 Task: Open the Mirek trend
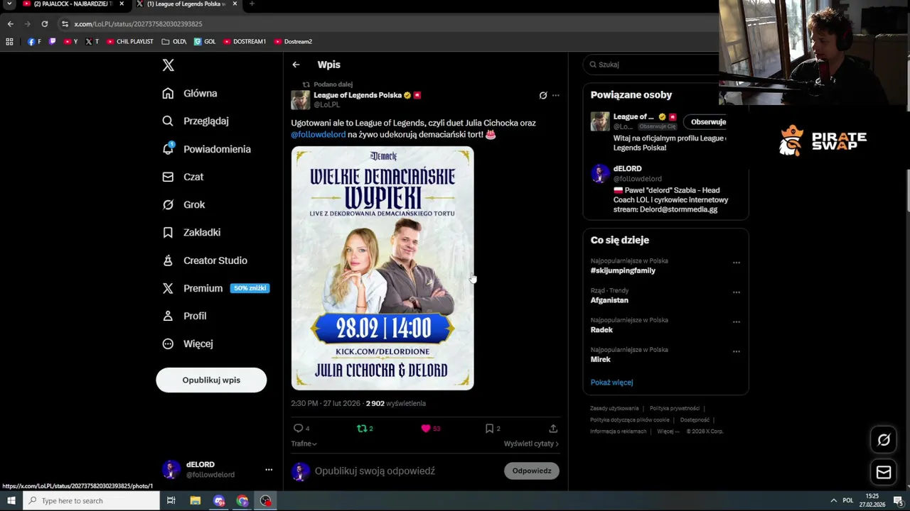point(601,360)
